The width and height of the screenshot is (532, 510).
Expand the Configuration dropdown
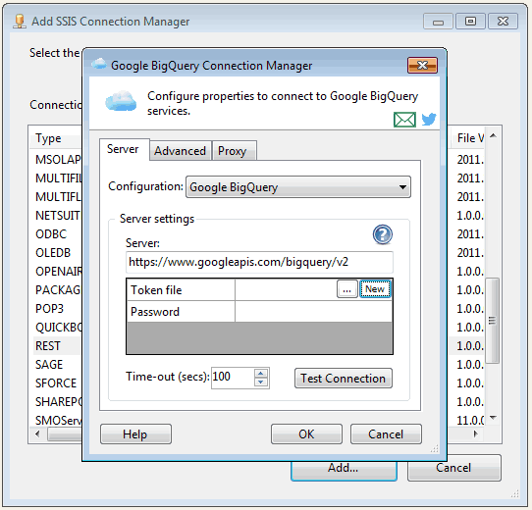click(x=298, y=187)
